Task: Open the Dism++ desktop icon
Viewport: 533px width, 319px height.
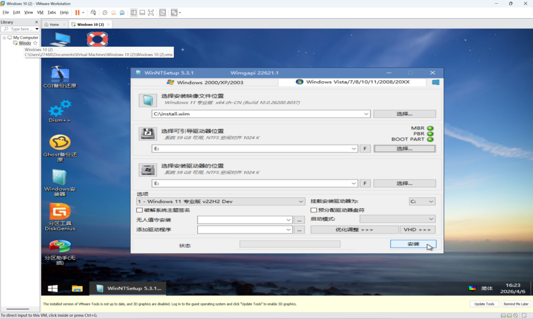Action: click(60, 111)
